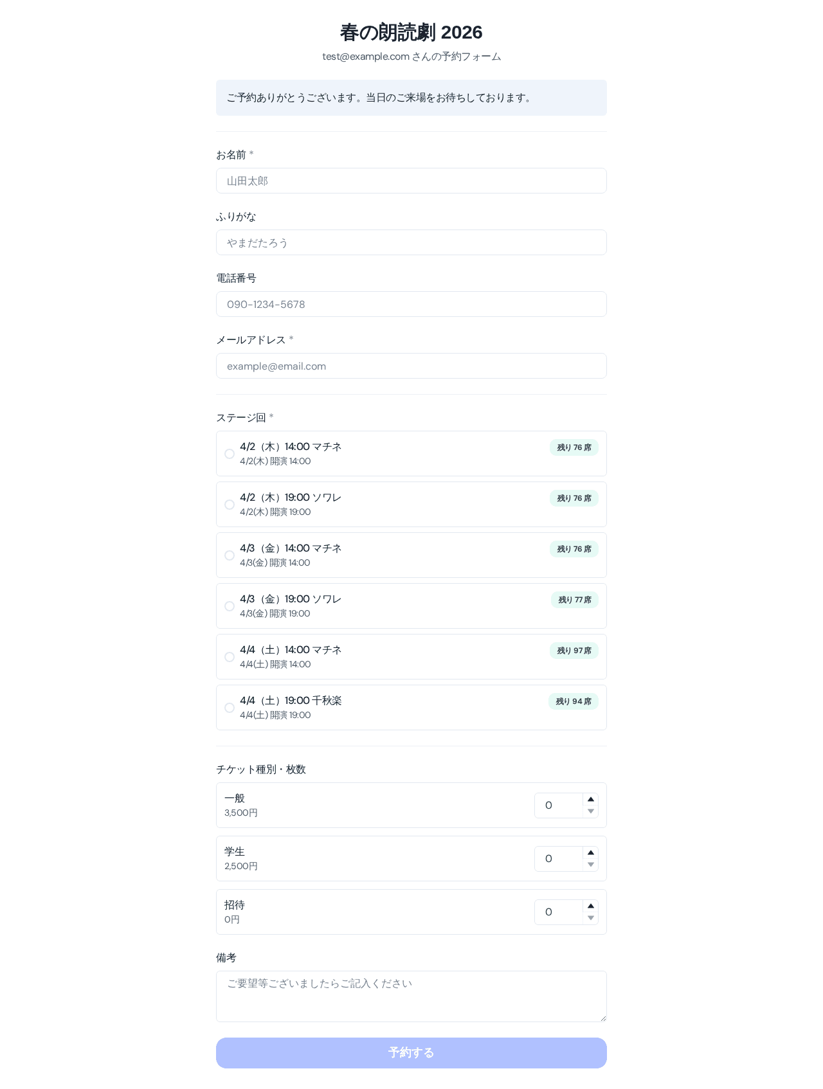Decrease 学生 ticket count with down arrow
The image size is (823, 1089).
point(590,865)
